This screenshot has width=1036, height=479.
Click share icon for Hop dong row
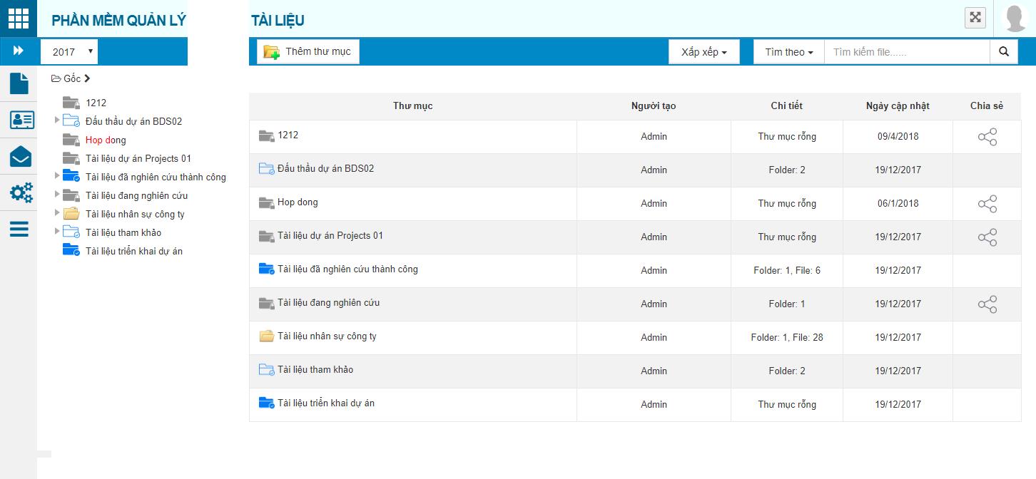[987, 205]
